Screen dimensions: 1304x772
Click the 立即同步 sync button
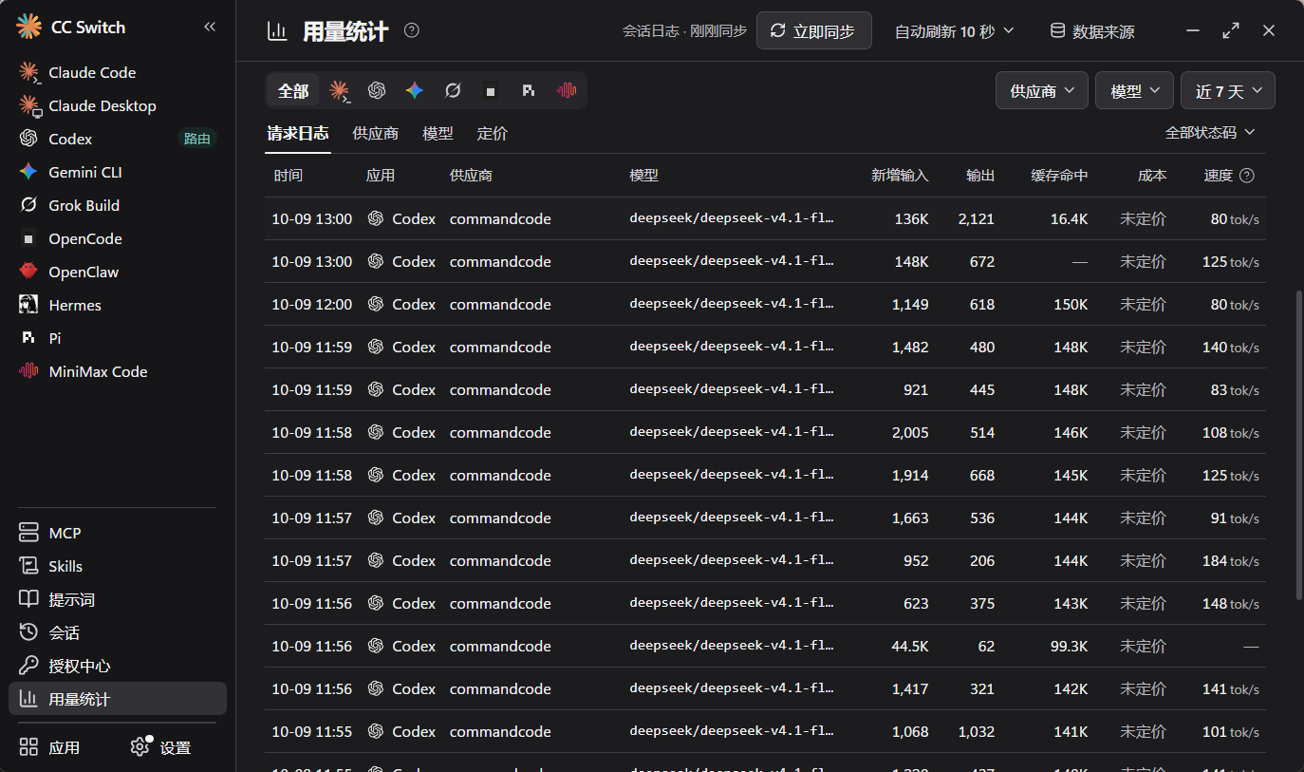click(x=813, y=30)
